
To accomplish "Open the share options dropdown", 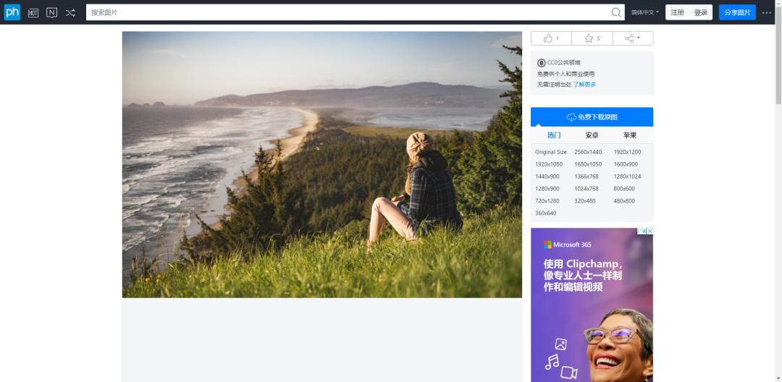I will point(632,38).
